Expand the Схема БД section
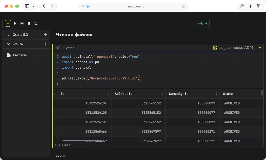 9,35
